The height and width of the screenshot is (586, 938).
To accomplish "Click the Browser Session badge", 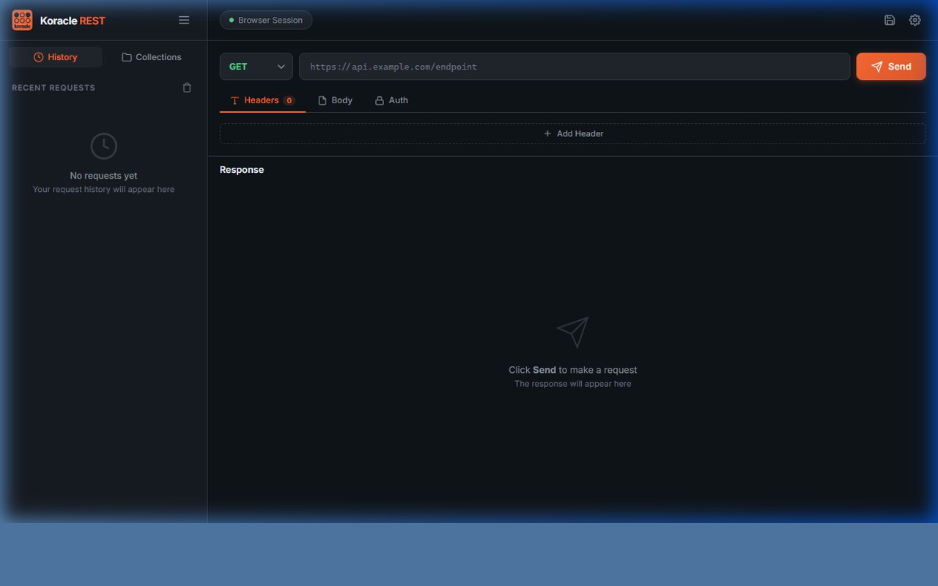I will point(266,21).
